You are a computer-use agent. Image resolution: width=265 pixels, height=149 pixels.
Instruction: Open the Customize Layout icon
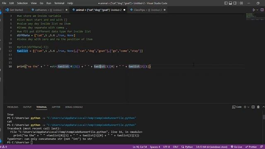(241, 3)
